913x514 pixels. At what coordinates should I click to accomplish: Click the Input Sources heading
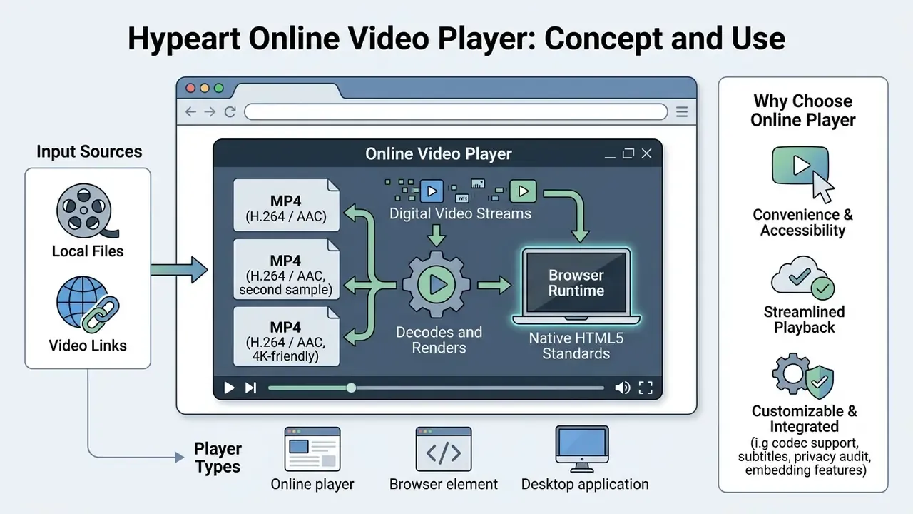click(89, 151)
